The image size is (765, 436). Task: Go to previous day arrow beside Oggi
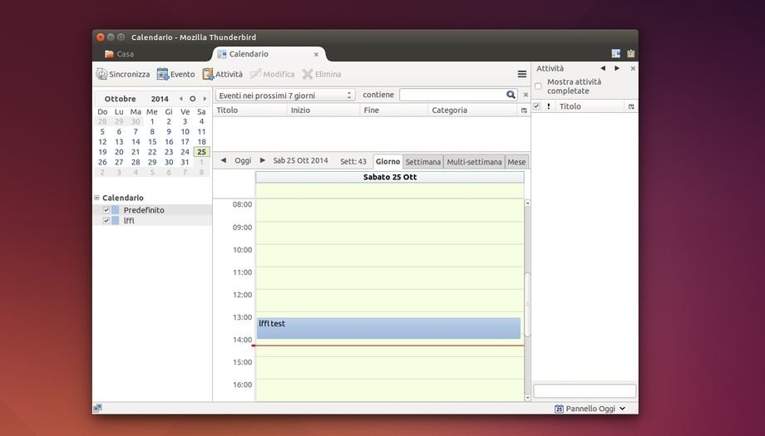[x=223, y=160]
